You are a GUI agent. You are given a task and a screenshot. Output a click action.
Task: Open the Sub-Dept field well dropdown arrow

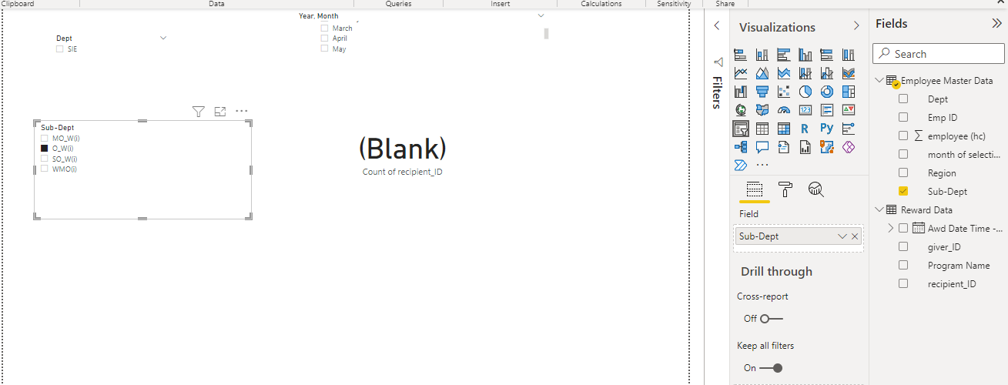pyautogui.click(x=842, y=236)
